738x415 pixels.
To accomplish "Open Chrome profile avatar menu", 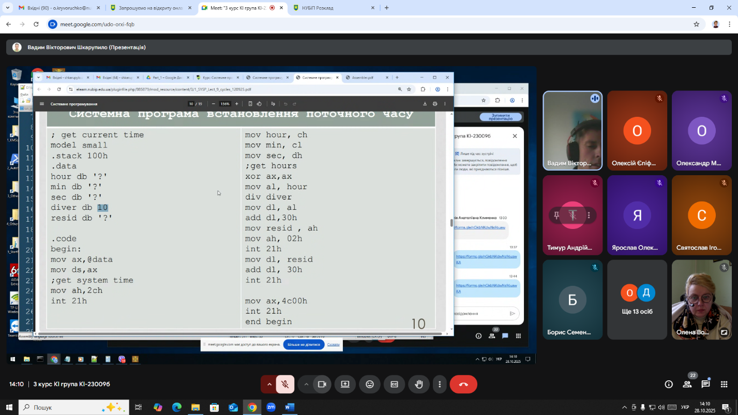I will [716, 24].
